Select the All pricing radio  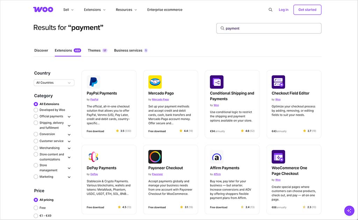click(x=36, y=200)
